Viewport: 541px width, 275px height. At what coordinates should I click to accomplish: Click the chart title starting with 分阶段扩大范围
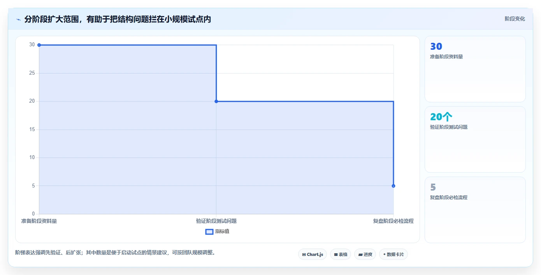118,19
